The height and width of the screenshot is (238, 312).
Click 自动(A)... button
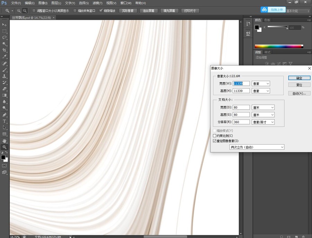click(299, 93)
